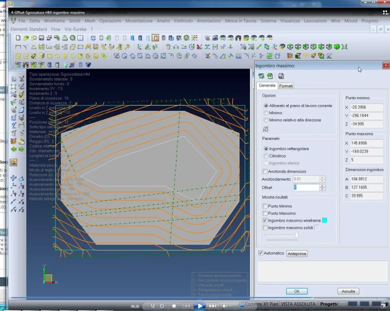Uncheck Ingombro massimo wireframe checkbox
This screenshot has width=390, height=311.
point(265,221)
